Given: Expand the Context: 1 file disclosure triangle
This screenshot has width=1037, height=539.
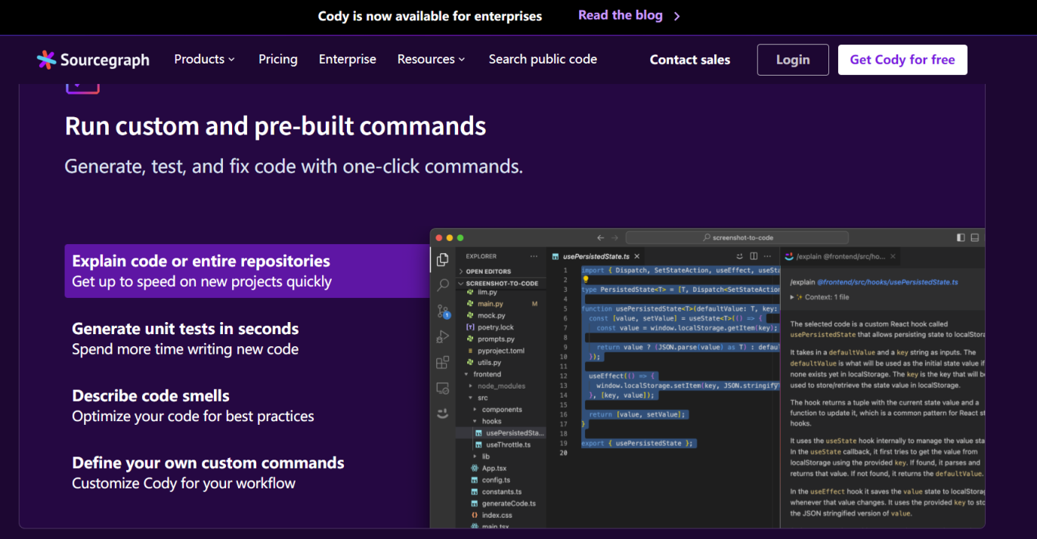Looking at the screenshot, I should (x=793, y=297).
